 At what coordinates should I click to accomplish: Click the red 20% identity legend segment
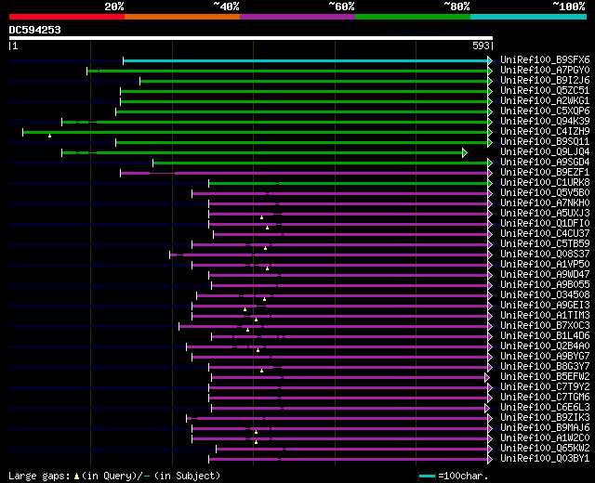click(x=67, y=17)
